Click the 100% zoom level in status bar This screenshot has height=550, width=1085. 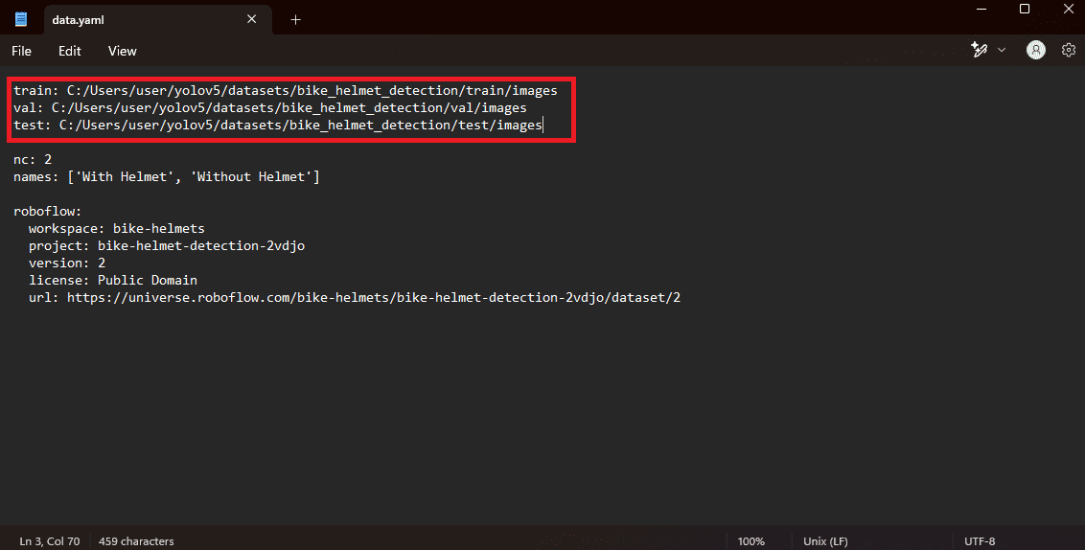[750, 541]
